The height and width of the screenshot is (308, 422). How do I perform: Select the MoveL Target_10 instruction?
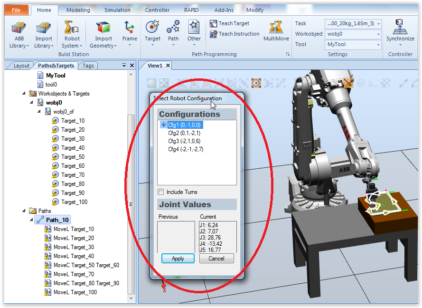(69, 229)
